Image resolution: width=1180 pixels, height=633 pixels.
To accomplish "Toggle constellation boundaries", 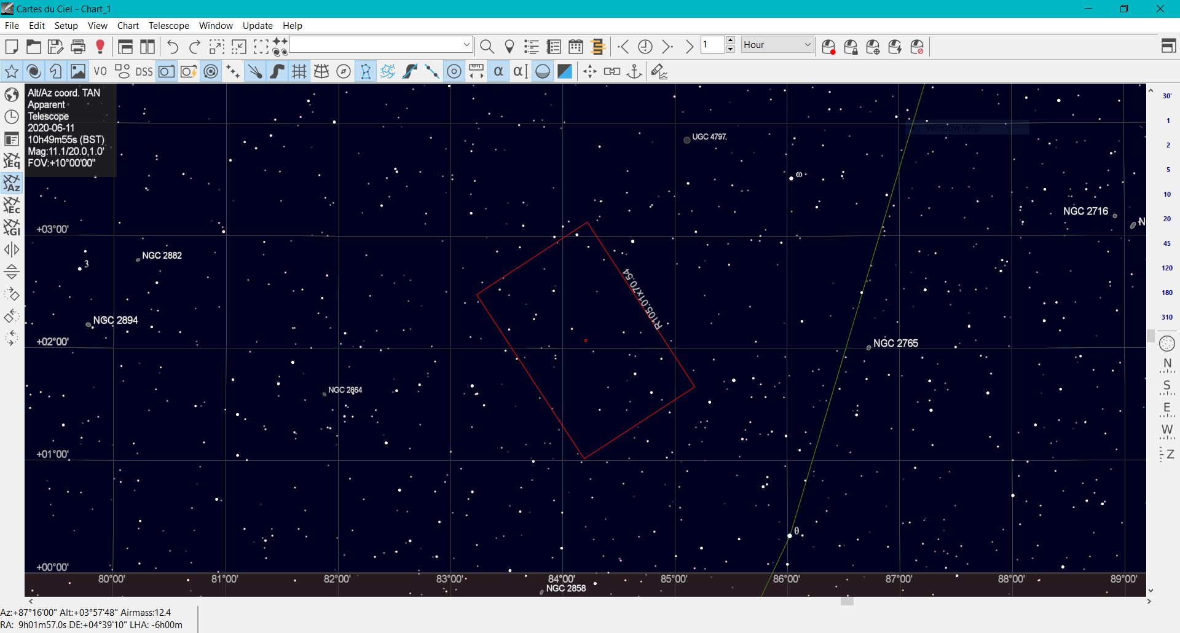I will 388,72.
